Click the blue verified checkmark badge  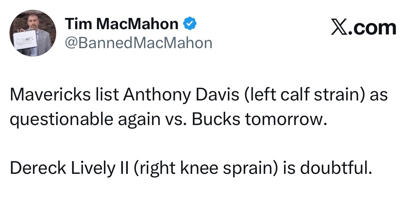pos(190,24)
